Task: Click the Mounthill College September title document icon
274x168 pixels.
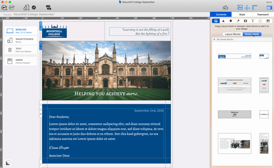Action: tap(120, 2)
